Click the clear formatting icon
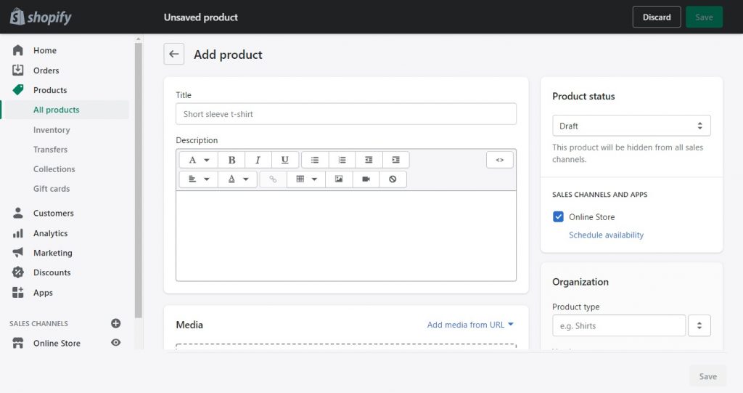 (x=393, y=179)
